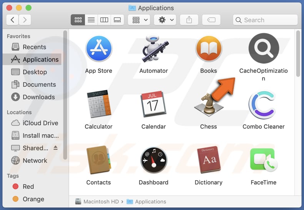The image size is (304, 210).
Task: Select the Combo Cleaner app icon
Action: pyautogui.click(x=262, y=104)
